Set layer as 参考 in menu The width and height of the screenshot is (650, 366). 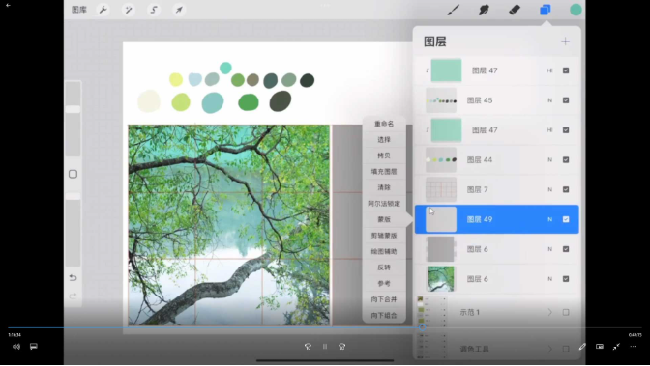[x=384, y=284]
